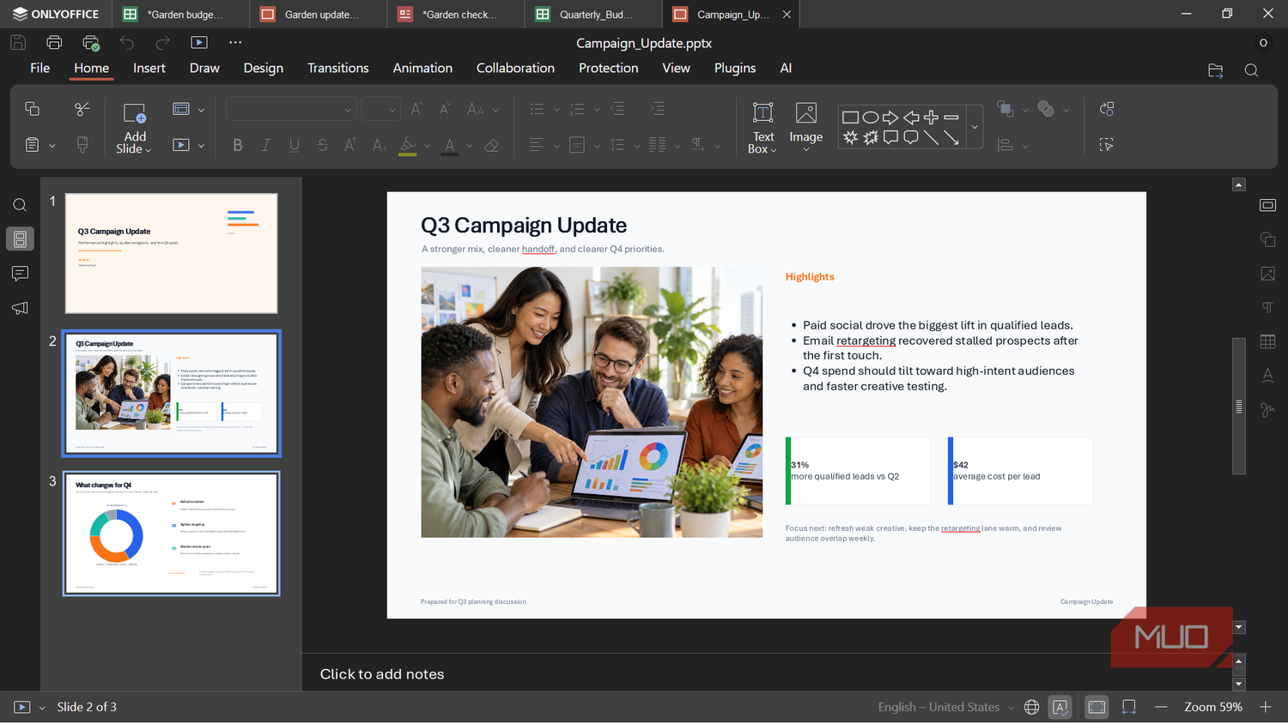Viewport: 1288px width, 724px height.
Task: Click Open file location folder icon
Action: 1215,70
